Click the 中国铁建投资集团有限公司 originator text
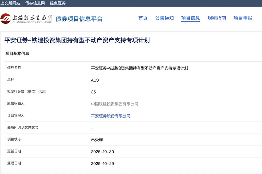This screenshot has height=174, width=262. [x=115, y=104]
